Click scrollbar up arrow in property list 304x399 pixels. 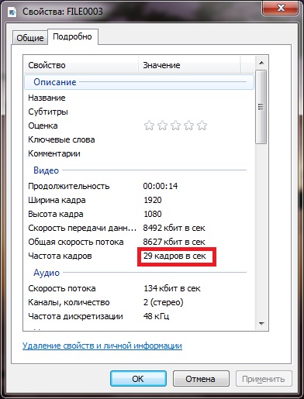[x=261, y=63]
